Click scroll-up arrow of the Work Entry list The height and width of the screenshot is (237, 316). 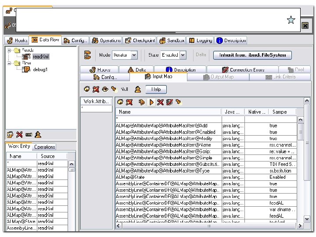pos(72,164)
